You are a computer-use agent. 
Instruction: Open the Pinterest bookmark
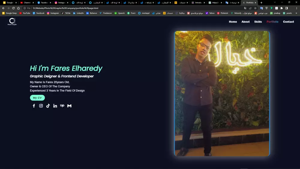[x=223, y=13]
